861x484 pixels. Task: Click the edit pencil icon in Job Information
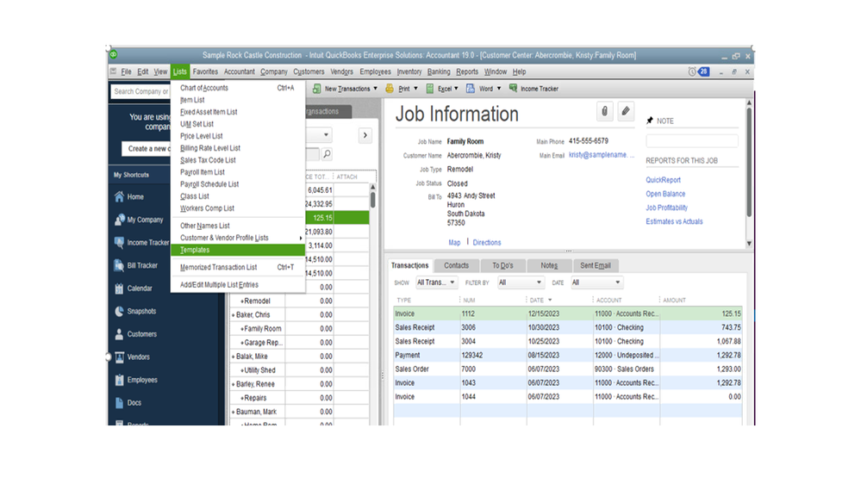point(626,111)
